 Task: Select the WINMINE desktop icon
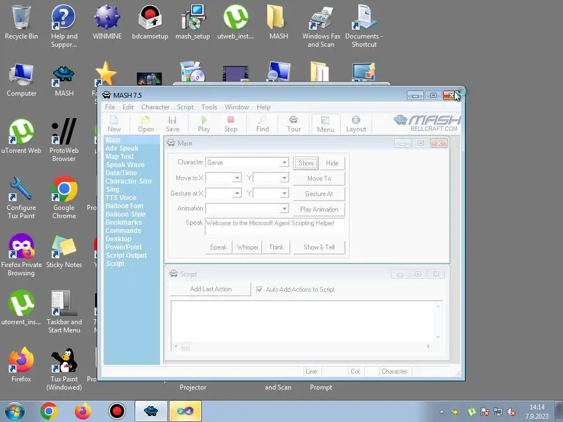[107, 21]
